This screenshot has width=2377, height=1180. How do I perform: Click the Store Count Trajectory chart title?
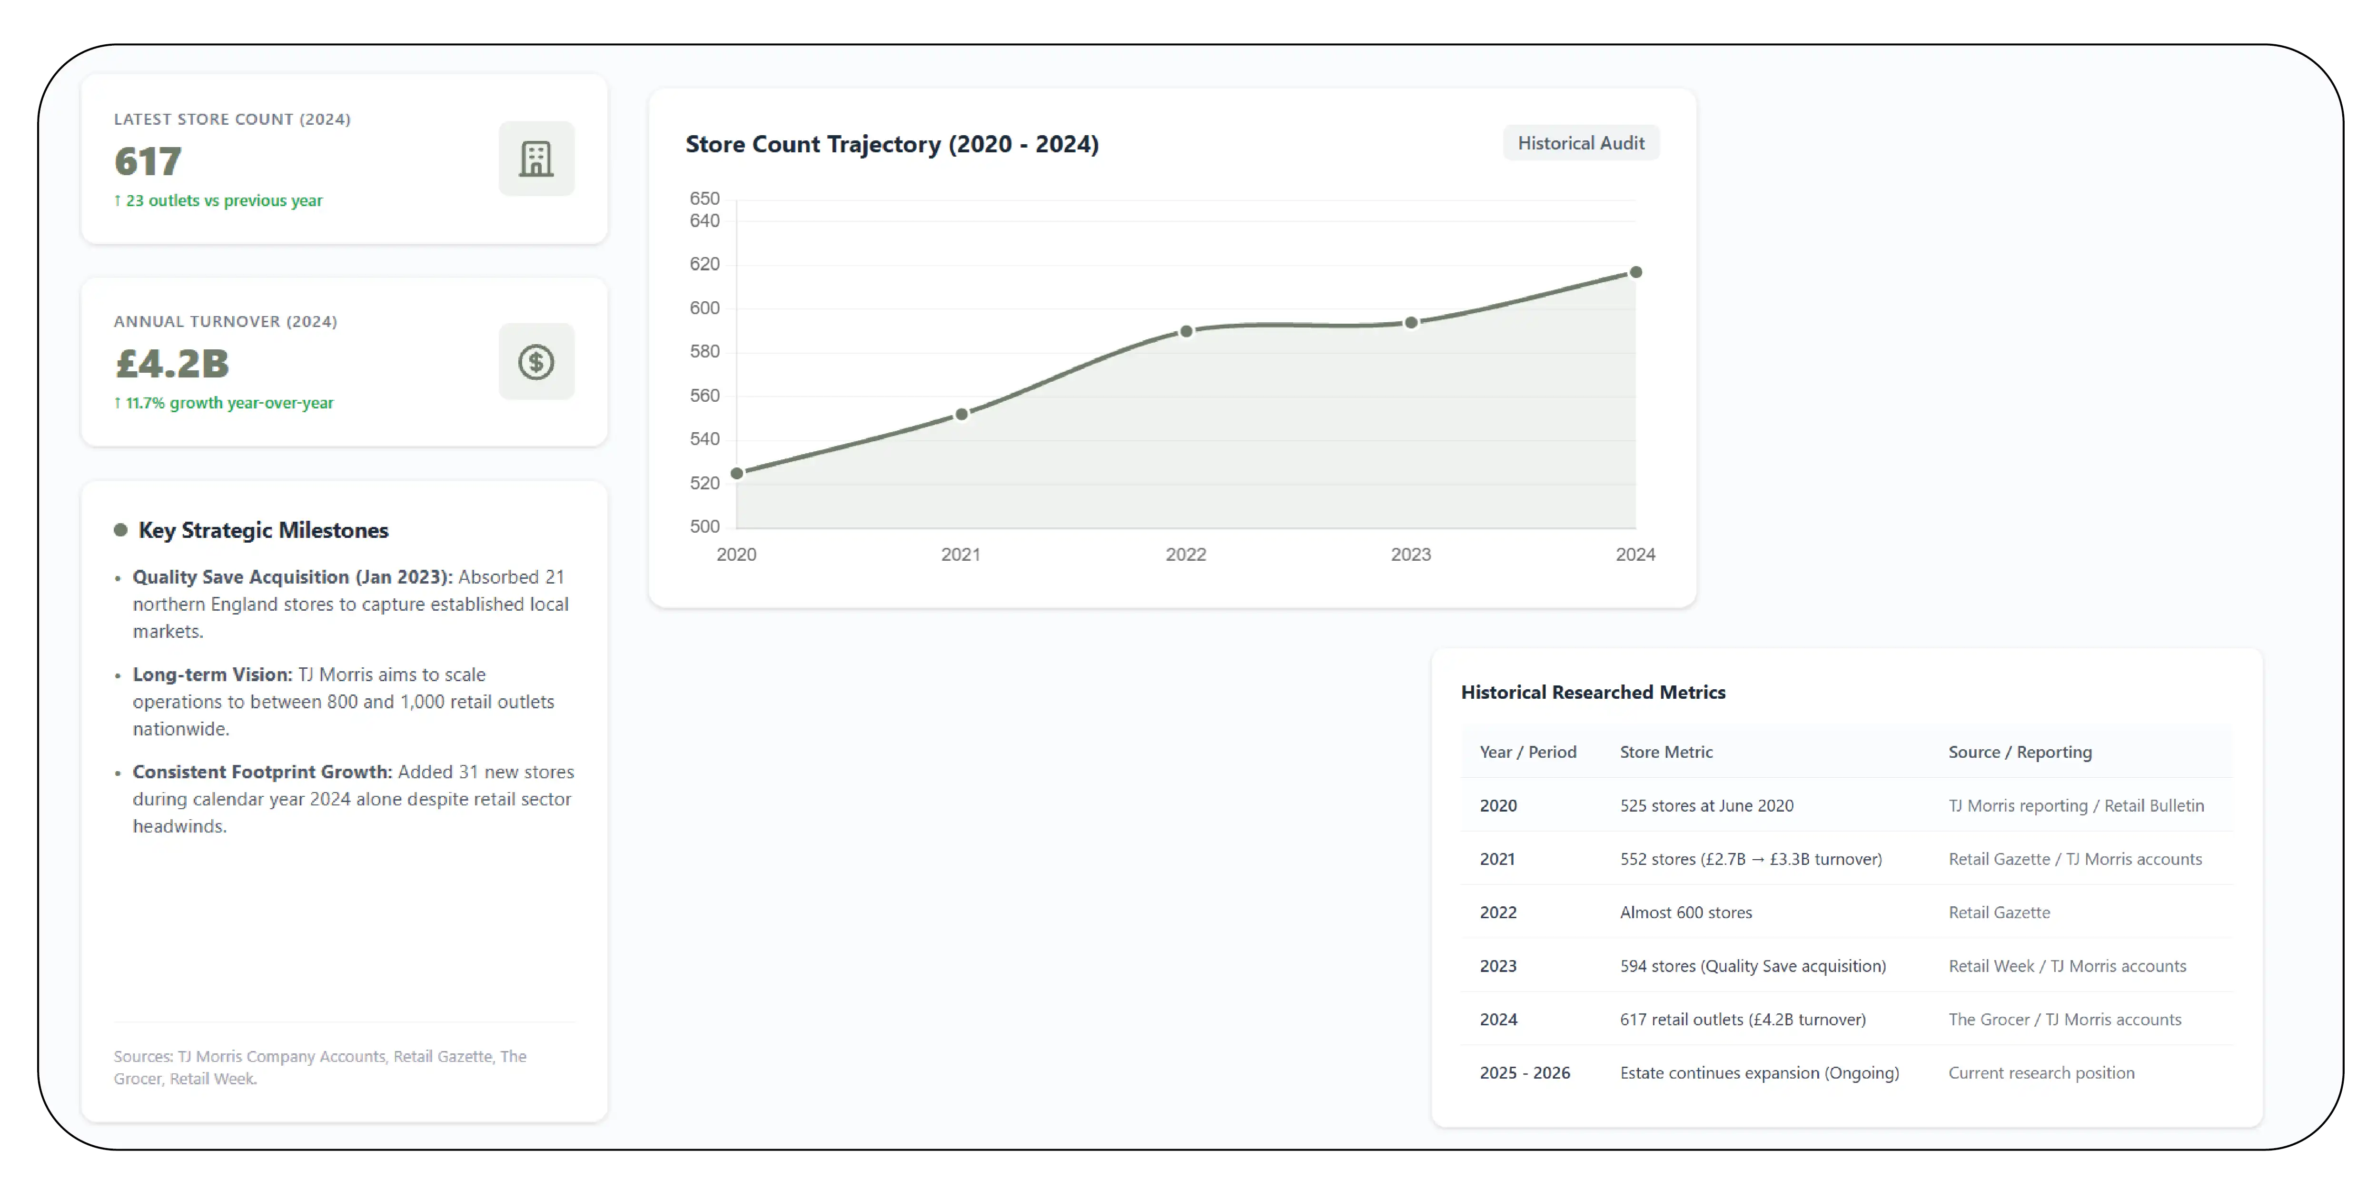[x=891, y=144]
